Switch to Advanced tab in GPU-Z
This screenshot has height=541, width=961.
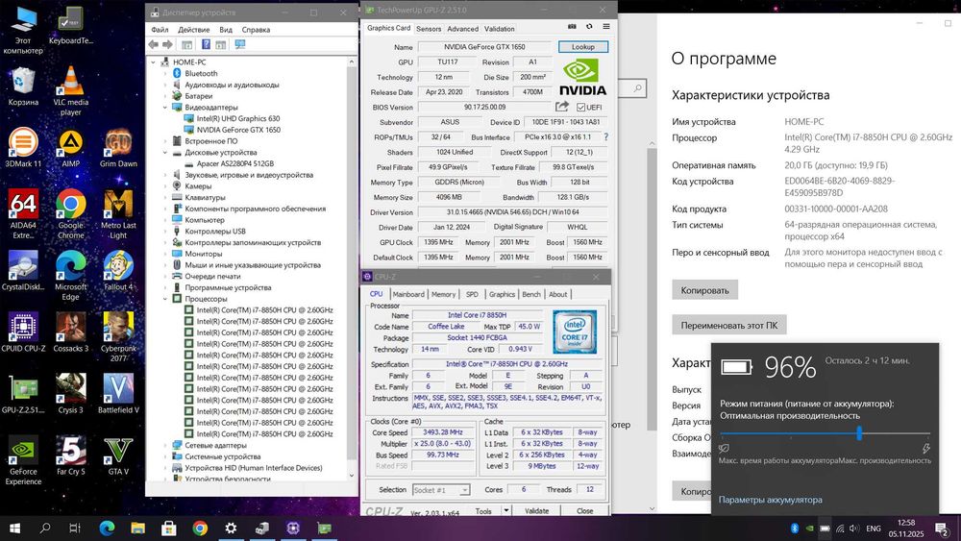[463, 29]
